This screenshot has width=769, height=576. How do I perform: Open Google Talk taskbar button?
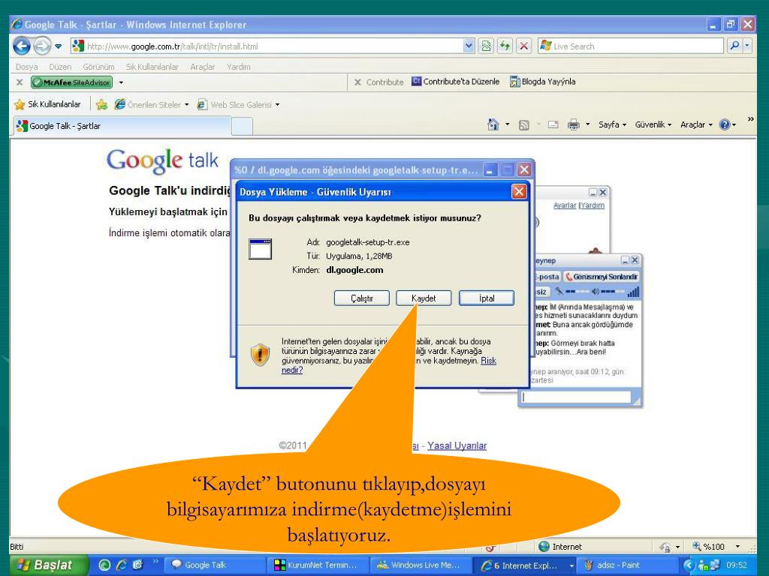click(x=215, y=565)
